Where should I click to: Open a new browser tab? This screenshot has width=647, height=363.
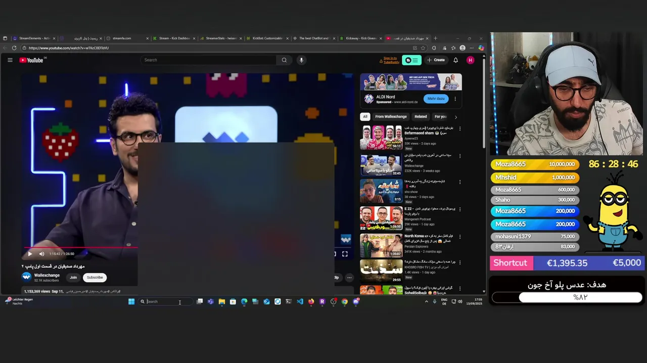click(436, 38)
